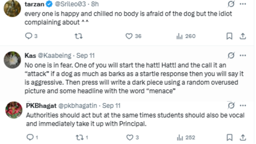
Task: Like tarzan's tweet with 36 likes
Action: (x=133, y=36)
